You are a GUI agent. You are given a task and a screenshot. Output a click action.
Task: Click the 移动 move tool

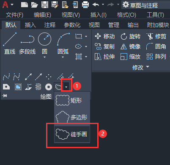coord(104,36)
